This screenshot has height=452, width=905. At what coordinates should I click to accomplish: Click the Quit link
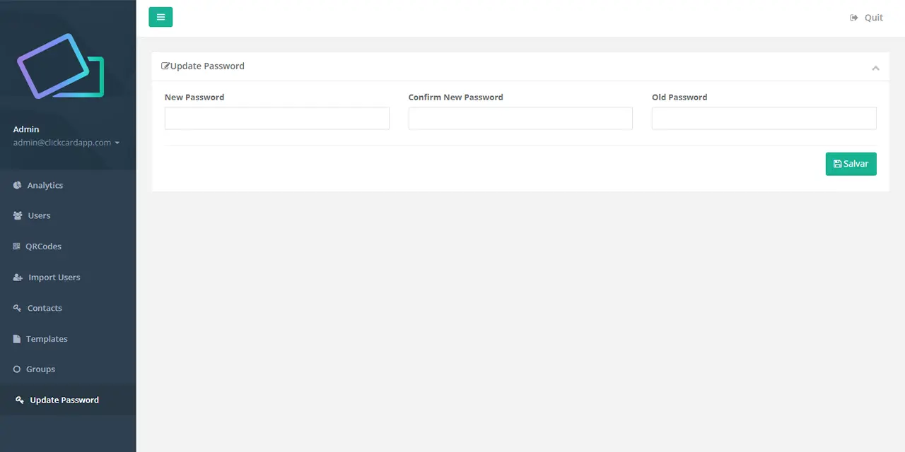[x=867, y=18]
